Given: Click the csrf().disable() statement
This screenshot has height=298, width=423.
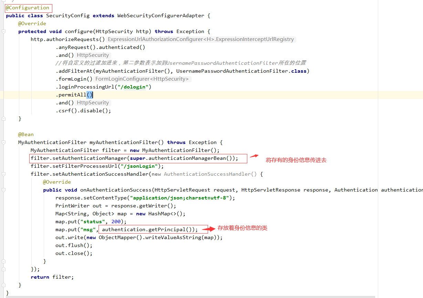Looking at the screenshot, I should tap(83, 110).
